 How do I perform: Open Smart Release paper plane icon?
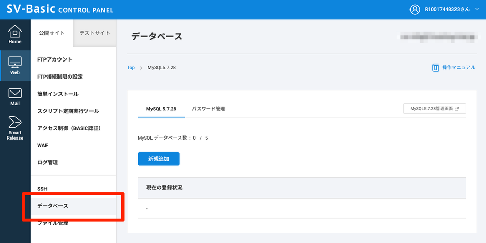[15, 123]
